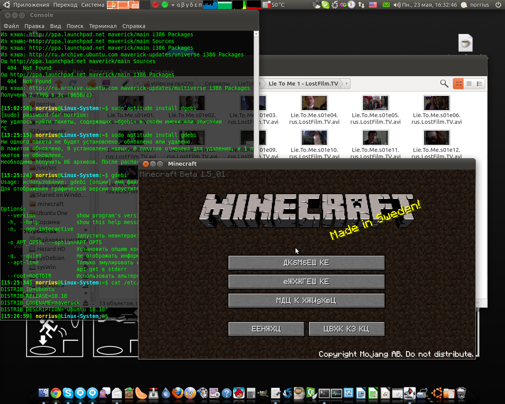Open the help question-mark dock icon
Image resolution: width=505 pixels, height=404 pixels.
pos(226,393)
